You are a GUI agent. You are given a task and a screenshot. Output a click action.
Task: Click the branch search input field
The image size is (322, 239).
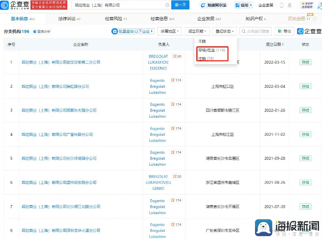point(256,31)
